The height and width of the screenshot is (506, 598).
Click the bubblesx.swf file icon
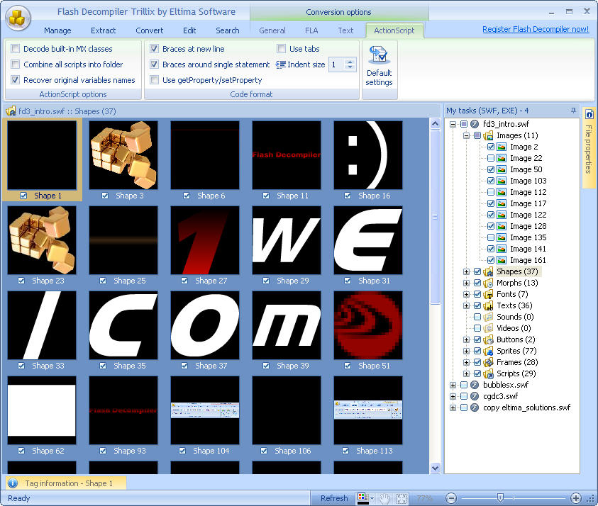[x=475, y=385]
